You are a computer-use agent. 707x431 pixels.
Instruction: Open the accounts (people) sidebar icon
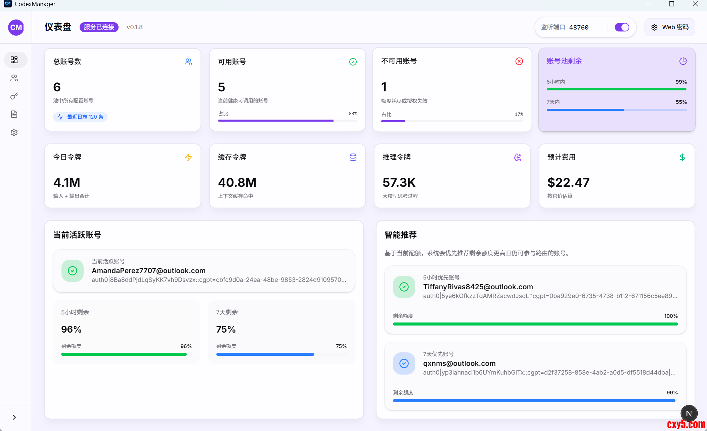[x=14, y=78]
